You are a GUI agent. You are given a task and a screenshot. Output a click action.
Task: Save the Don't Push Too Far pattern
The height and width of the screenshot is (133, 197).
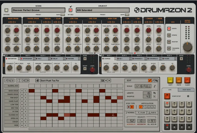(x=103, y=80)
